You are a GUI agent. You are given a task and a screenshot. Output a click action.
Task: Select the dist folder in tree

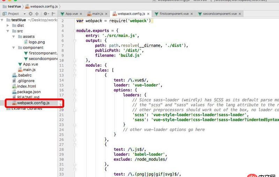tap(21, 25)
